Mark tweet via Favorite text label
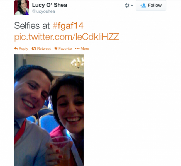The width and height of the screenshot is (181, 166). coord(65,49)
